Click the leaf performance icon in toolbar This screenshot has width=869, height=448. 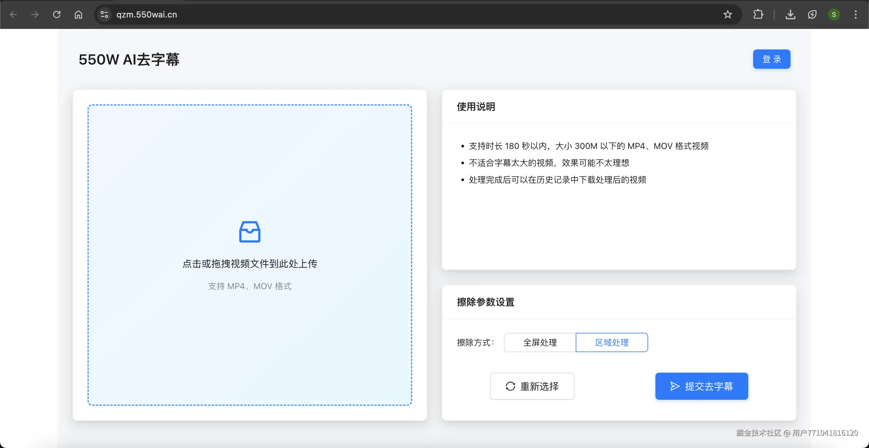(x=812, y=14)
